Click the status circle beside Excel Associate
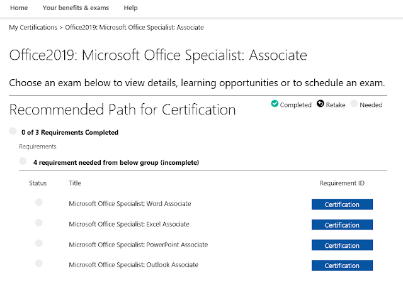This screenshot has height=290, width=403. 39,223
